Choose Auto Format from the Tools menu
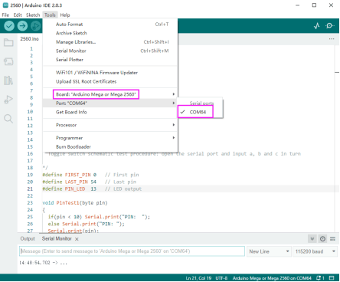This screenshot has width=340, height=282. pyautogui.click(x=110, y=25)
